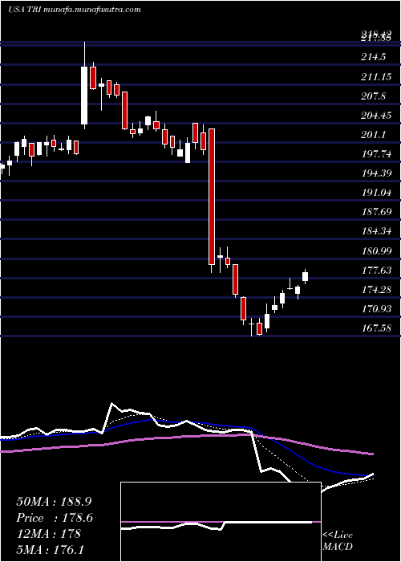
Task: Click the 12MA : 178 reading
Action: pos(48,534)
